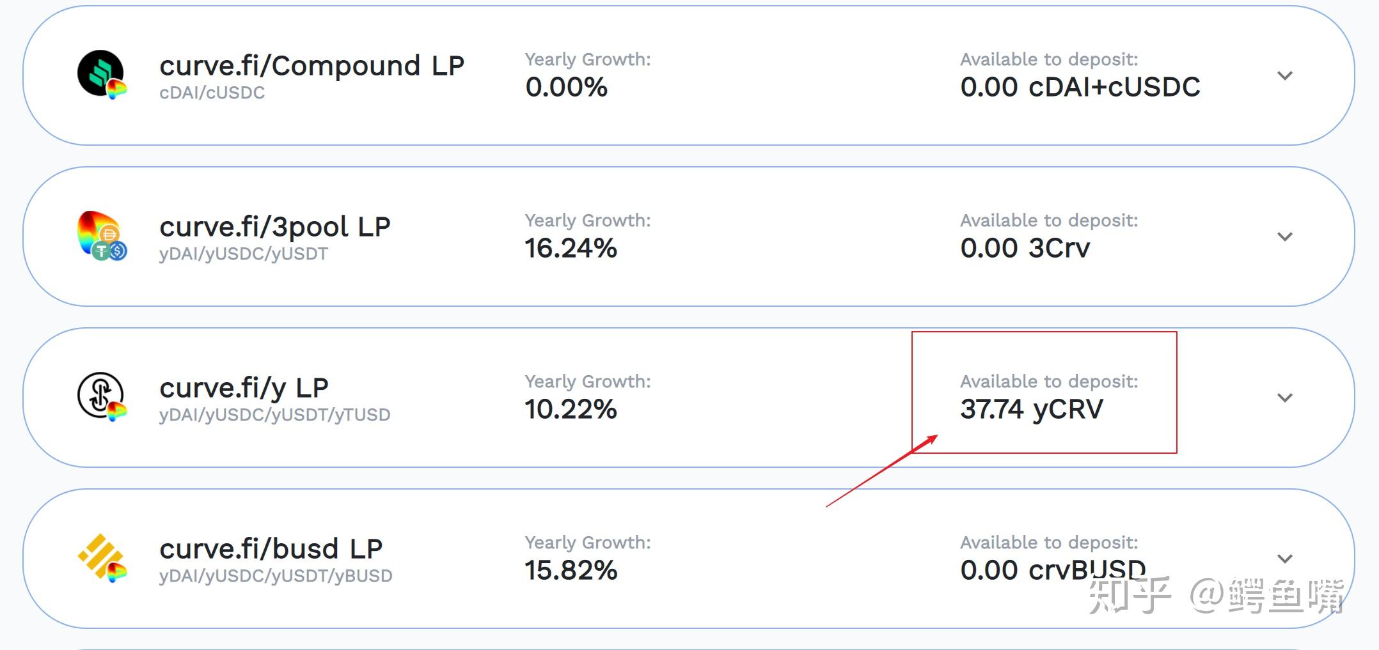The image size is (1379, 650).
Task: Click the 0.00 crvBUSD available balance
Action: (x=1052, y=570)
